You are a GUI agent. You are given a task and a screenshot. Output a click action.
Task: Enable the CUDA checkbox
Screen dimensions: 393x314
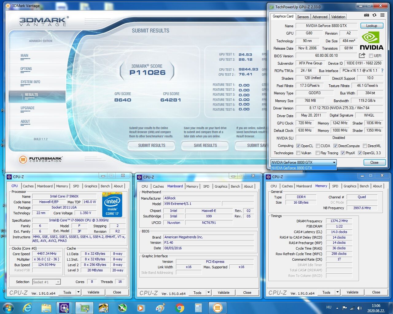(x=318, y=146)
